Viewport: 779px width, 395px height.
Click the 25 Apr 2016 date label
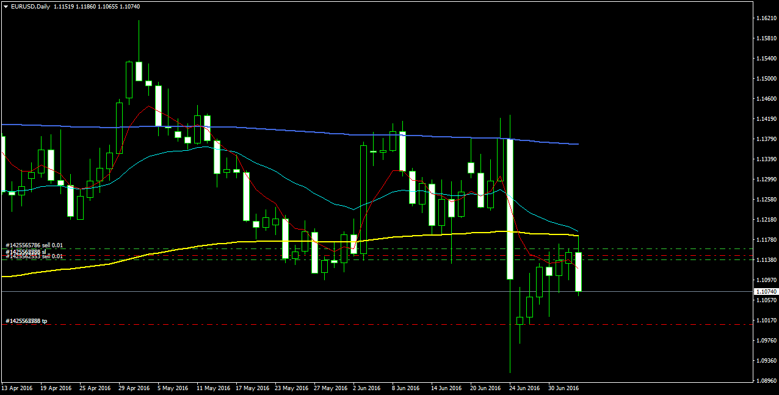[95, 388]
